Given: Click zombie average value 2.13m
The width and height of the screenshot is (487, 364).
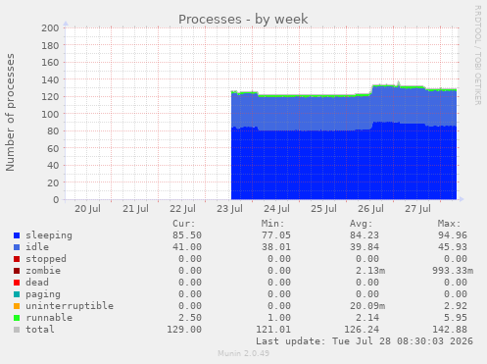Looking at the screenshot, I should (370, 271).
